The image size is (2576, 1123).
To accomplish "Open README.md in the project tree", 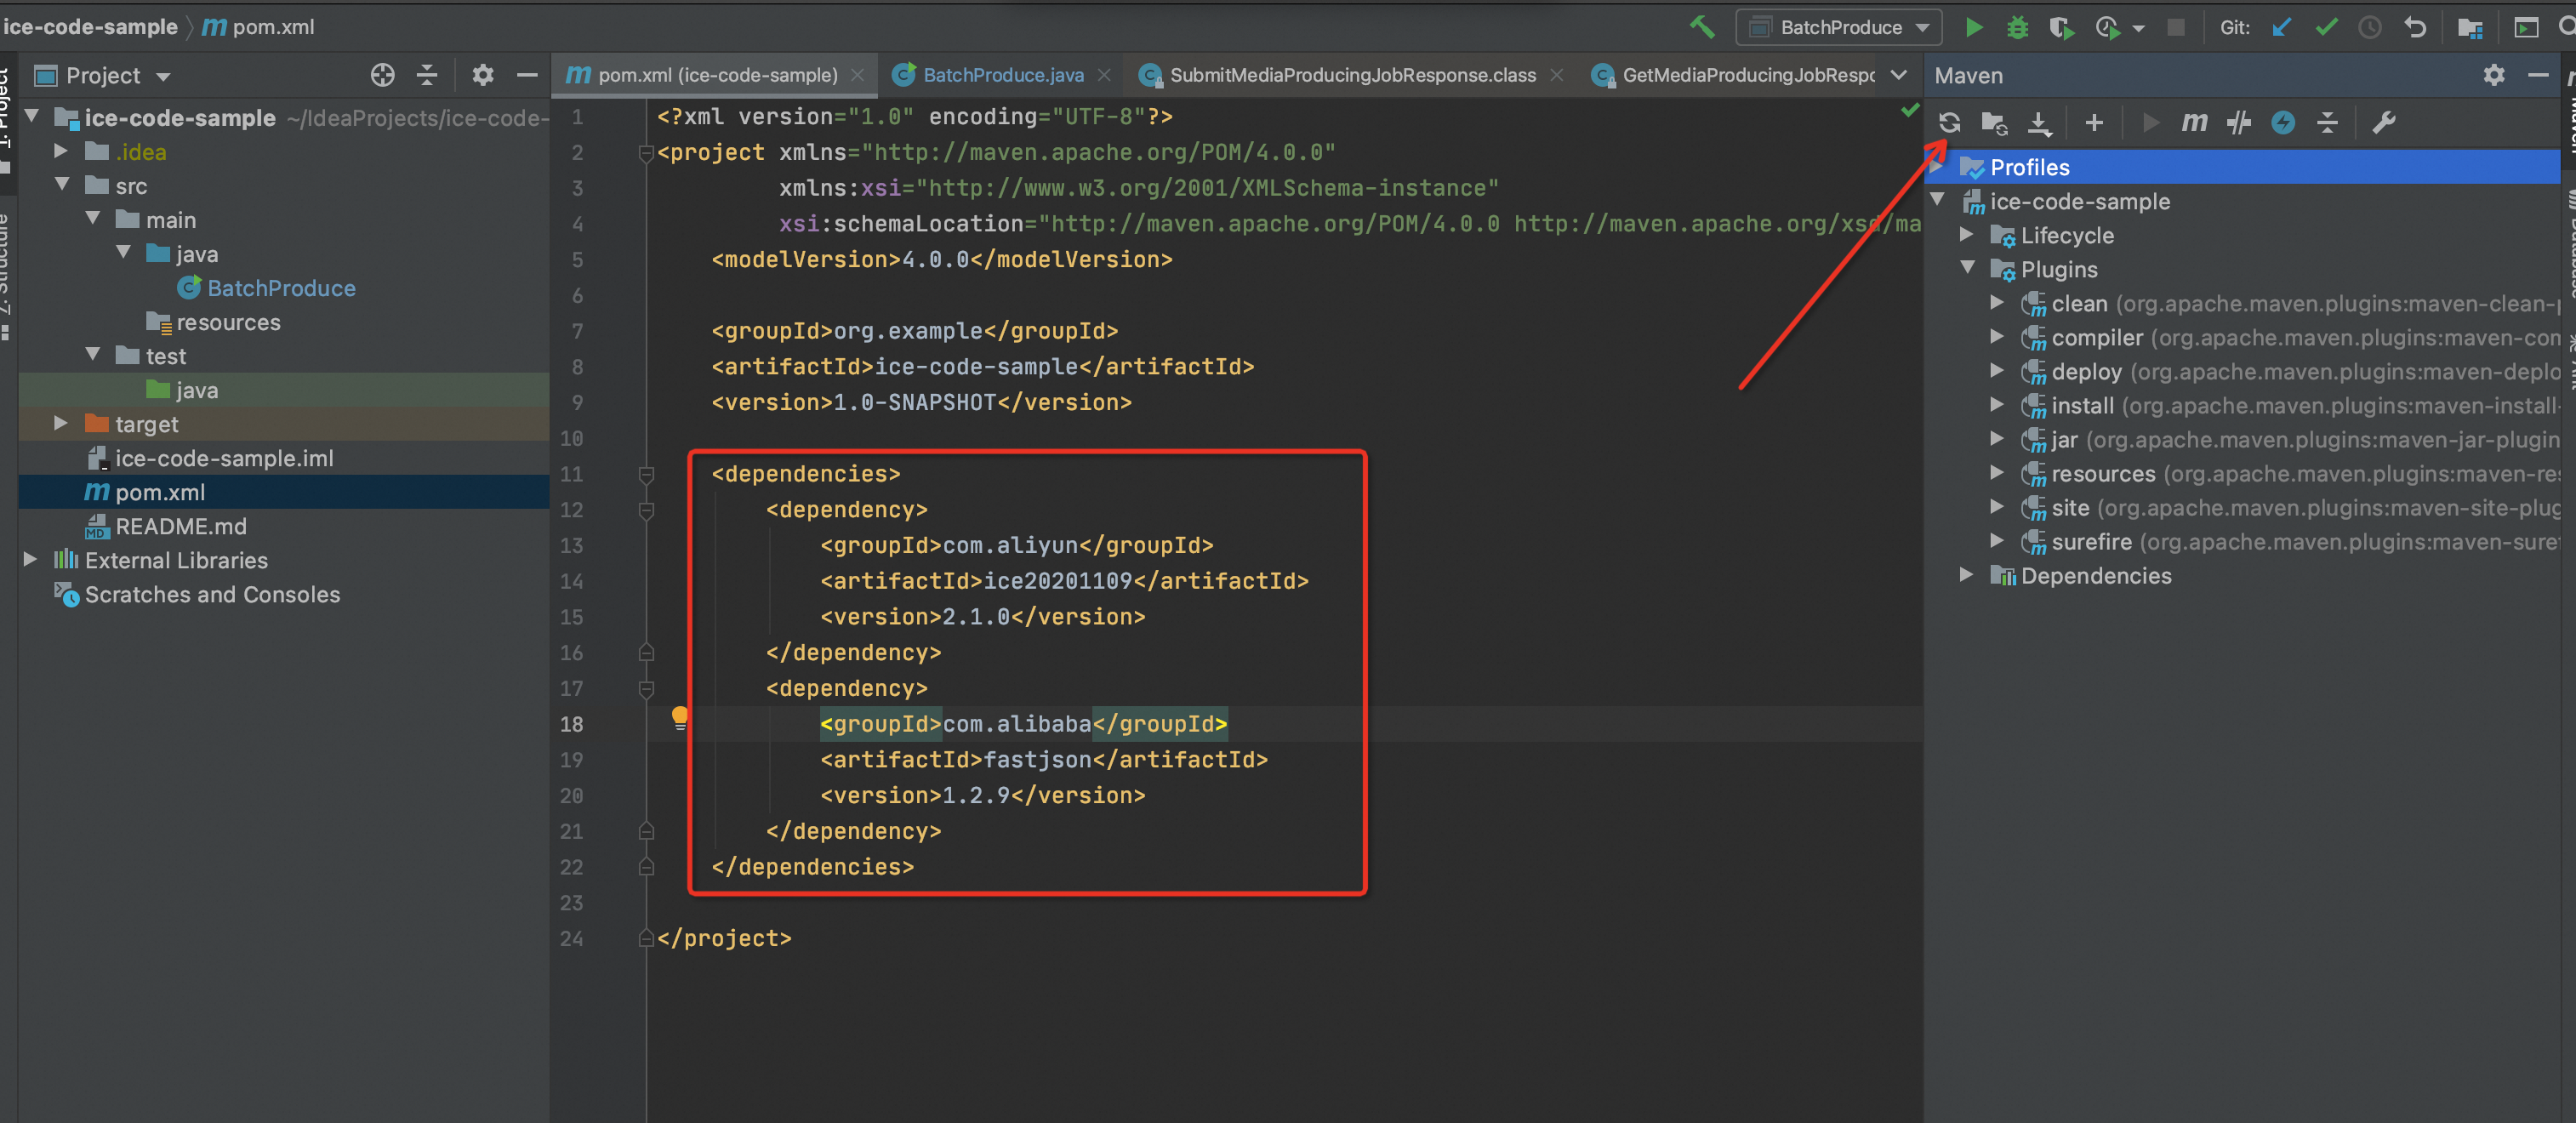I will (180, 526).
